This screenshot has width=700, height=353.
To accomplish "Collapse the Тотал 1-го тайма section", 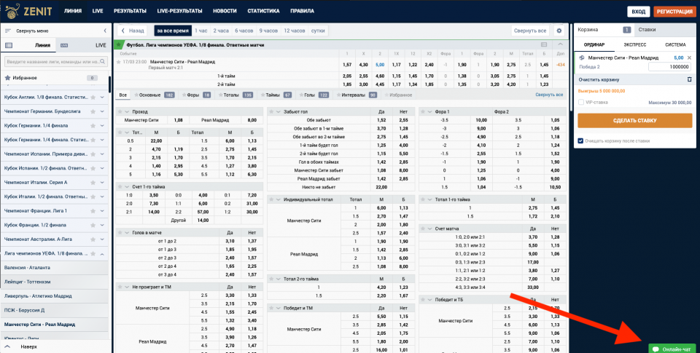I will tap(430, 199).
